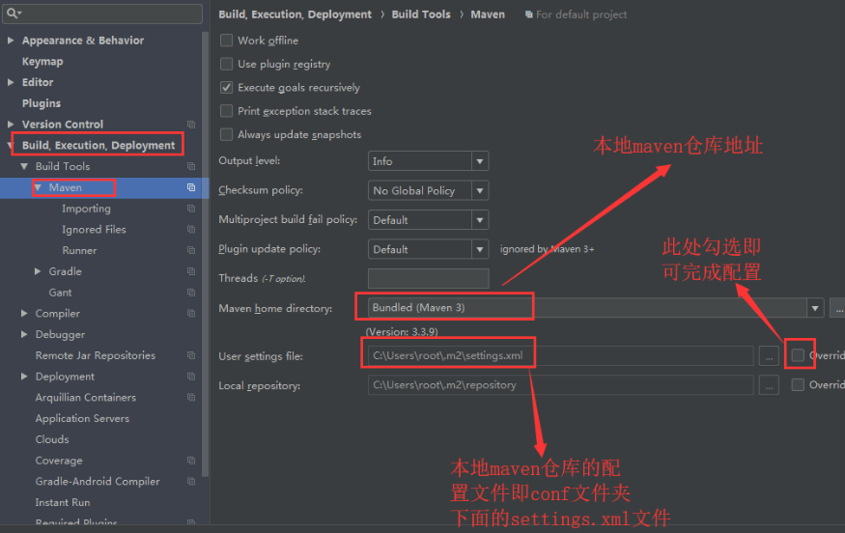845x533 pixels.
Task: Expand the Deployment tree node
Action: click(x=24, y=377)
